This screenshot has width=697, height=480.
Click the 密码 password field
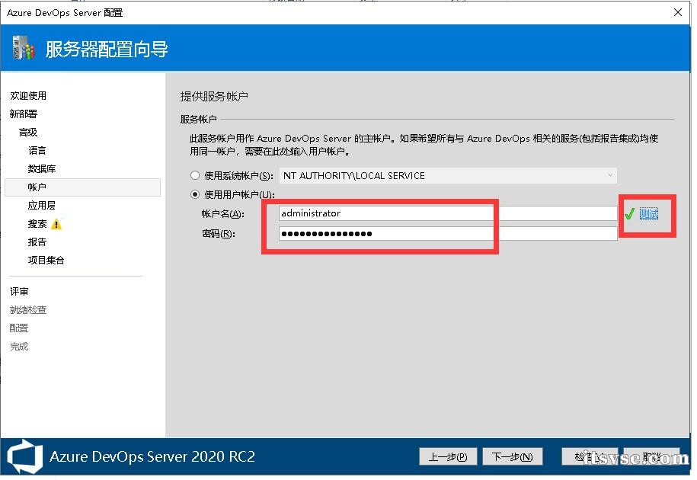(x=448, y=234)
